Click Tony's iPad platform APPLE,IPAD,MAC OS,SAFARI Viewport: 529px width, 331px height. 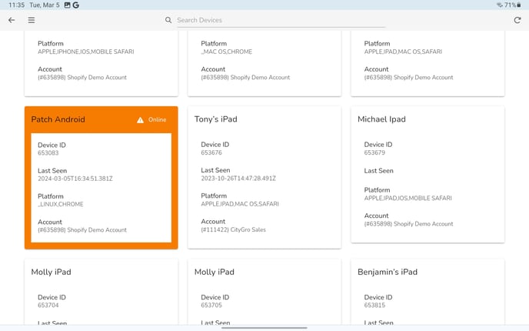[240, 204]
